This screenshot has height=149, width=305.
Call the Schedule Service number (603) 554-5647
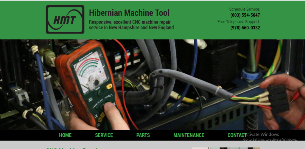point(245,15)
